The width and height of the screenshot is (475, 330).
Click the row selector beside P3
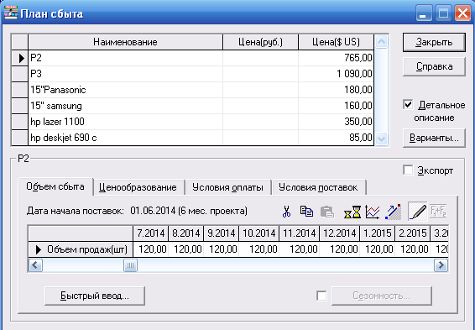click(19, 74)
